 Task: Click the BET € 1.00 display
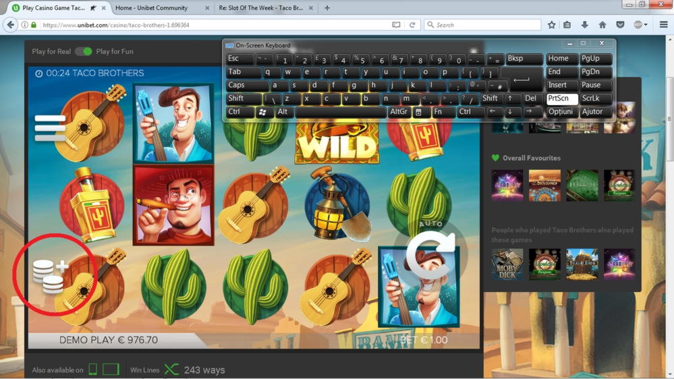(424, 341)
